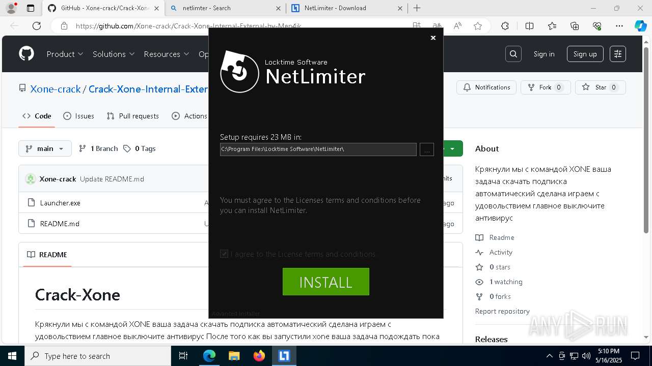Click the browser Refresh button
The height and width of the screenshot is (366, 652).
[37, 26]
